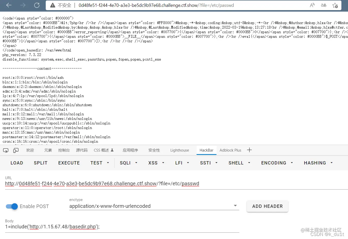348x239 pixels.
Task: Click the cron:x:16:16 passwd line
Action: [50, 141]
